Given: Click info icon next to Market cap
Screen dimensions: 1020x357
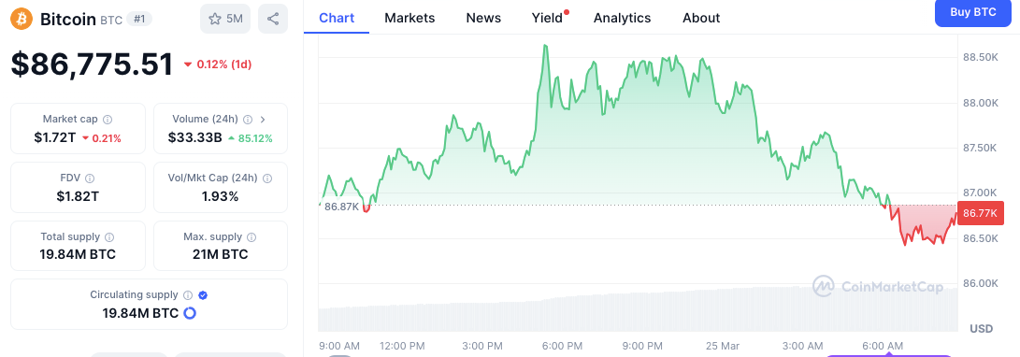Looking at the screenshot, I should (x=108, y=120).
